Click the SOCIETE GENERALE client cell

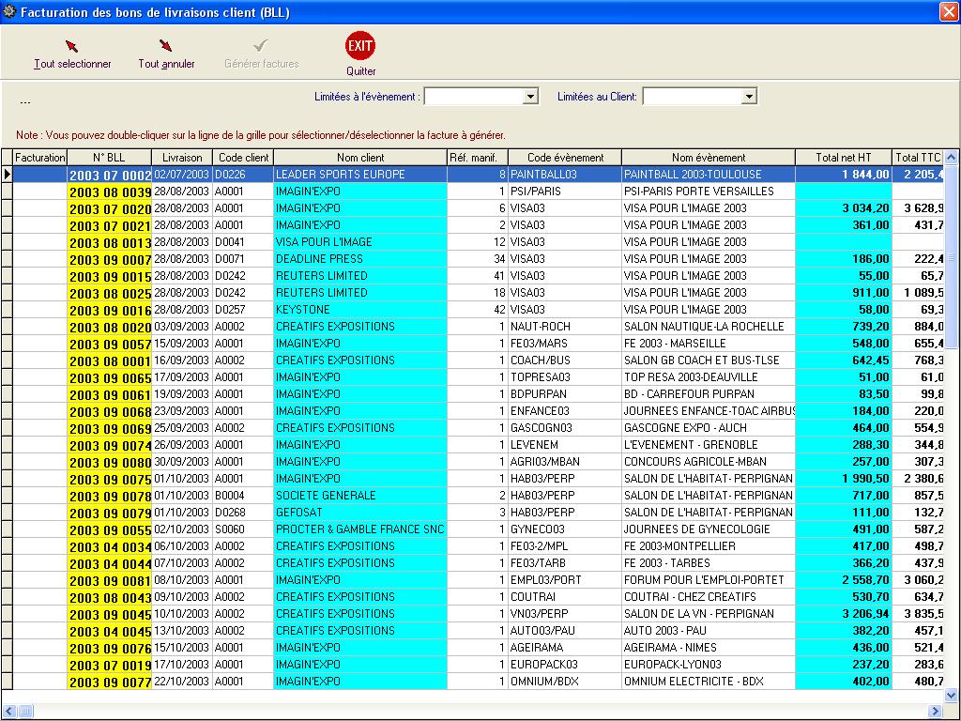point(360,496)
